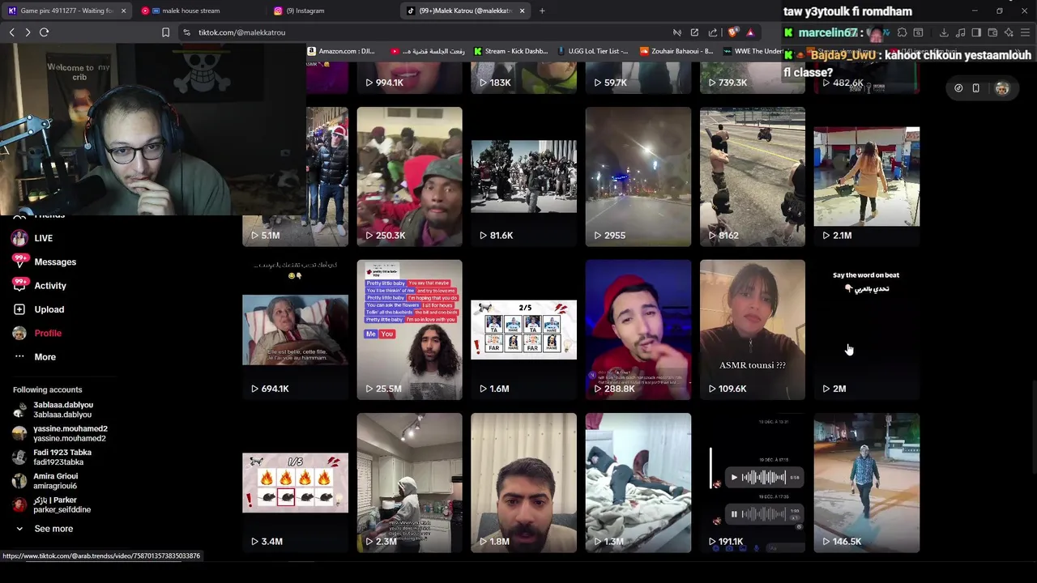Open the red cap video with 288.8K views
The image size is (1037, 583).
point(638,330)
